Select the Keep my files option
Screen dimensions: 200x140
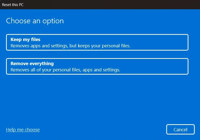point(97,42)
